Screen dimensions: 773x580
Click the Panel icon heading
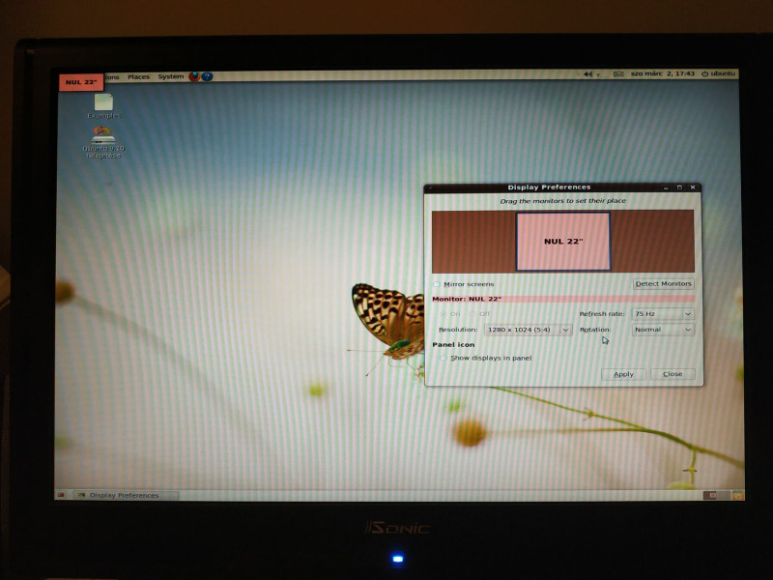click(x=453, y=345)
